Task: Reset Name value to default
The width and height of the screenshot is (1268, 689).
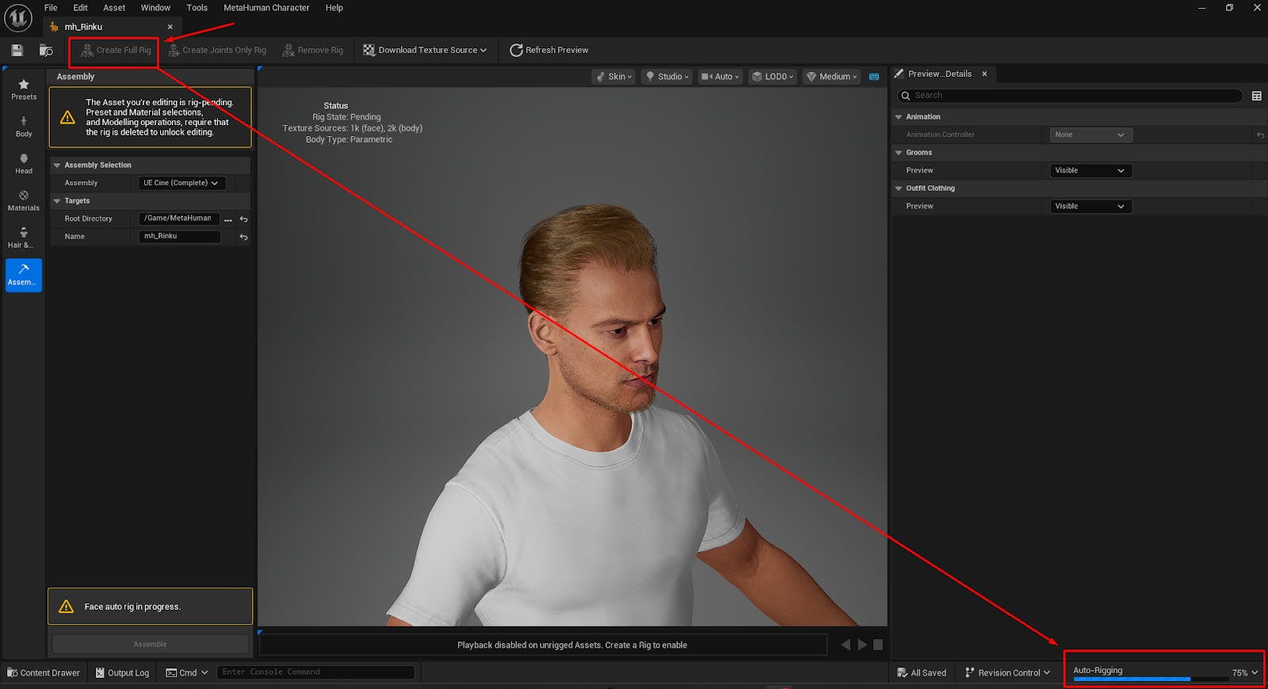Action: pyautogui.click(x=243, y=237)
